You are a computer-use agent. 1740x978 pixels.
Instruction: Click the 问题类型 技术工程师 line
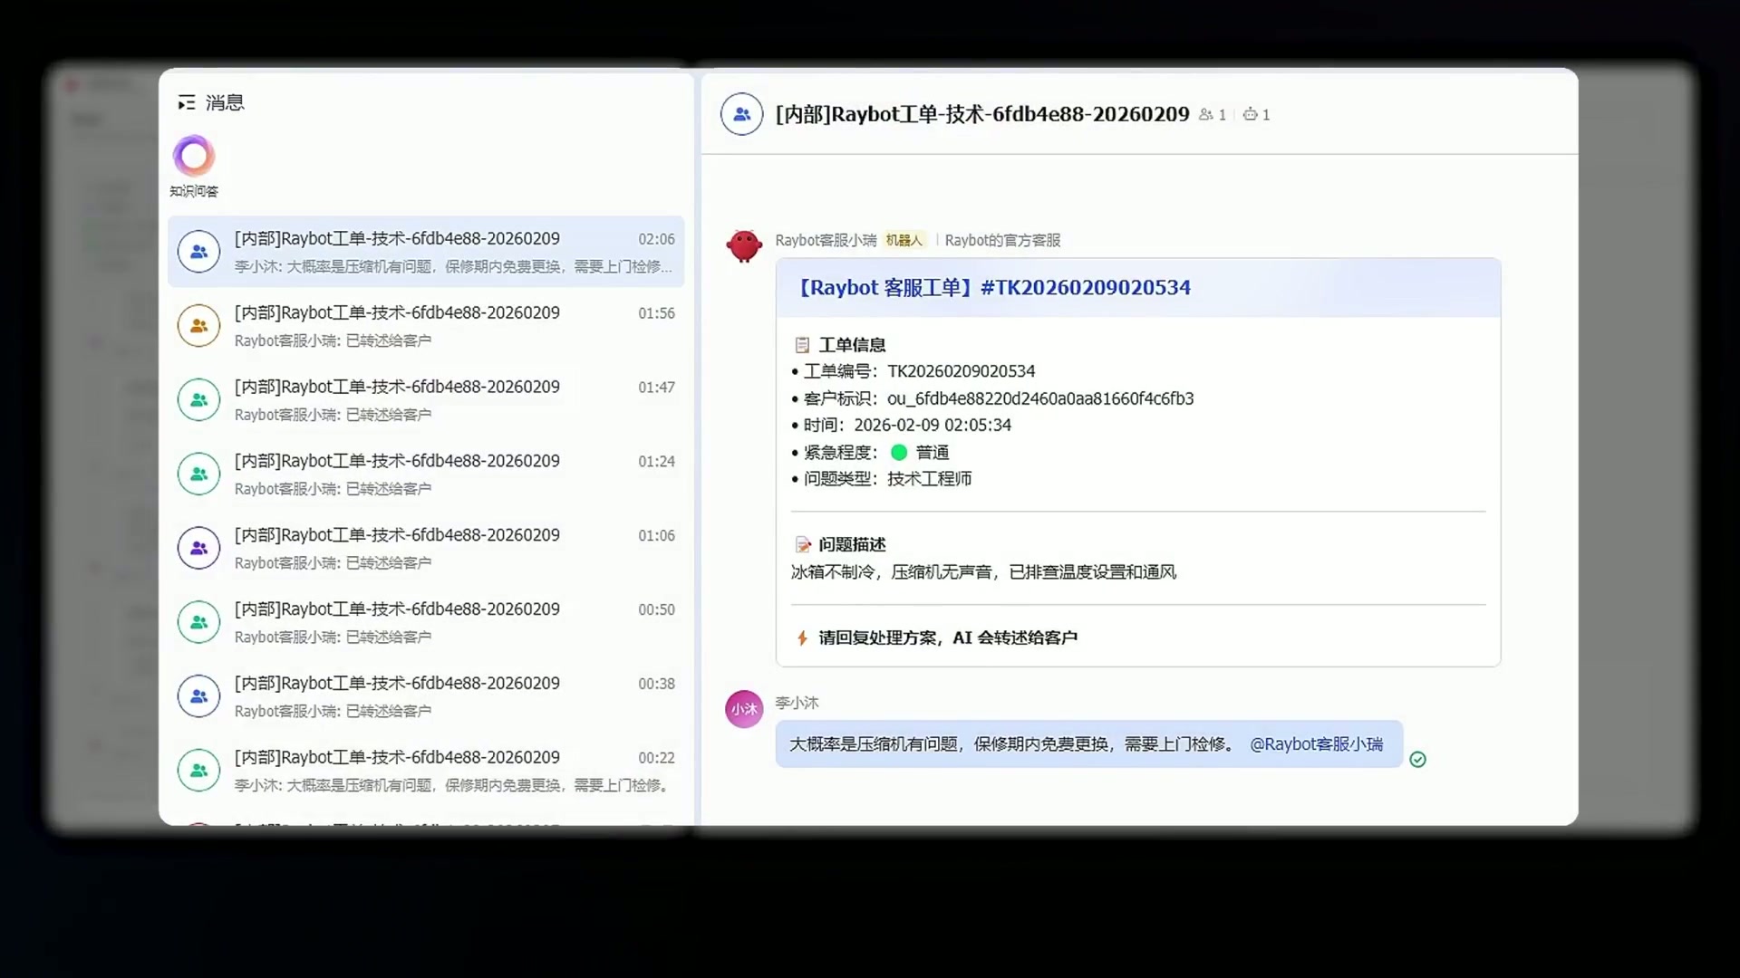(x=882, y=478)
